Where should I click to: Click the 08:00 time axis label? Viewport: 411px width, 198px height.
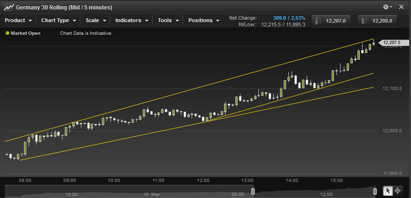pos(25,181)
